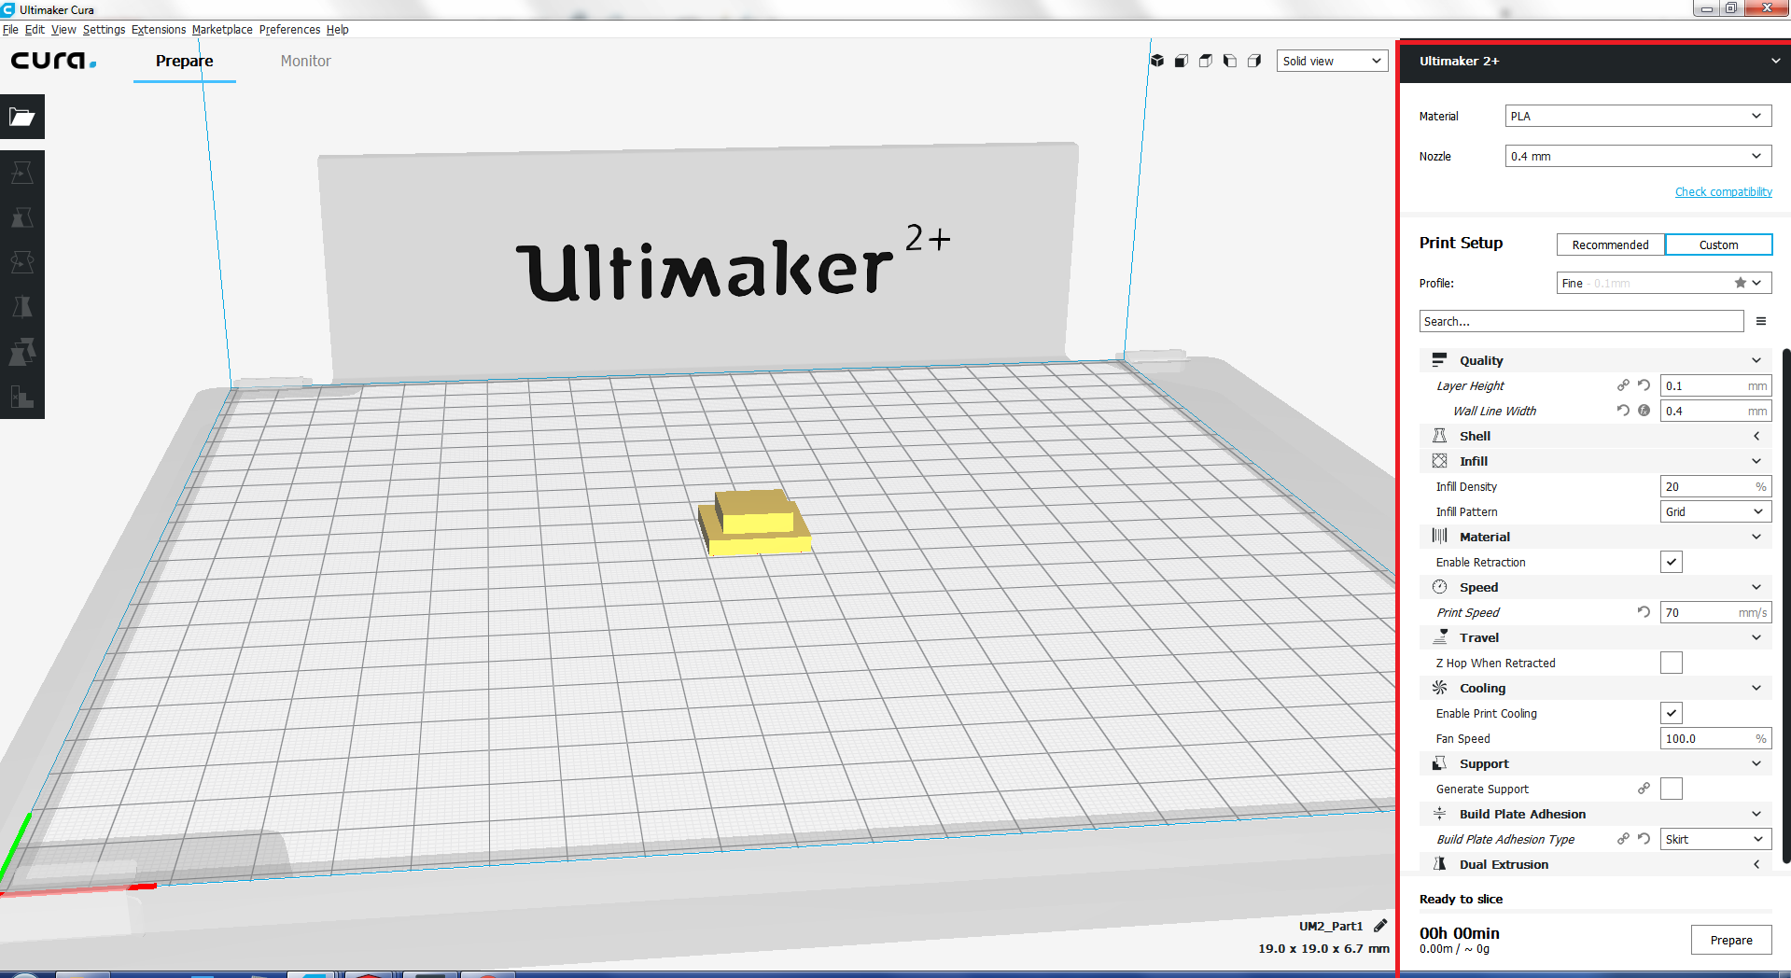Open the Marketplace menu
The height and width of the screenshot is (978, 1791).
tap(222, 30)
